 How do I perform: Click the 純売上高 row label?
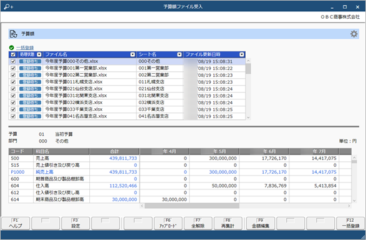click(x=44, y=172)
